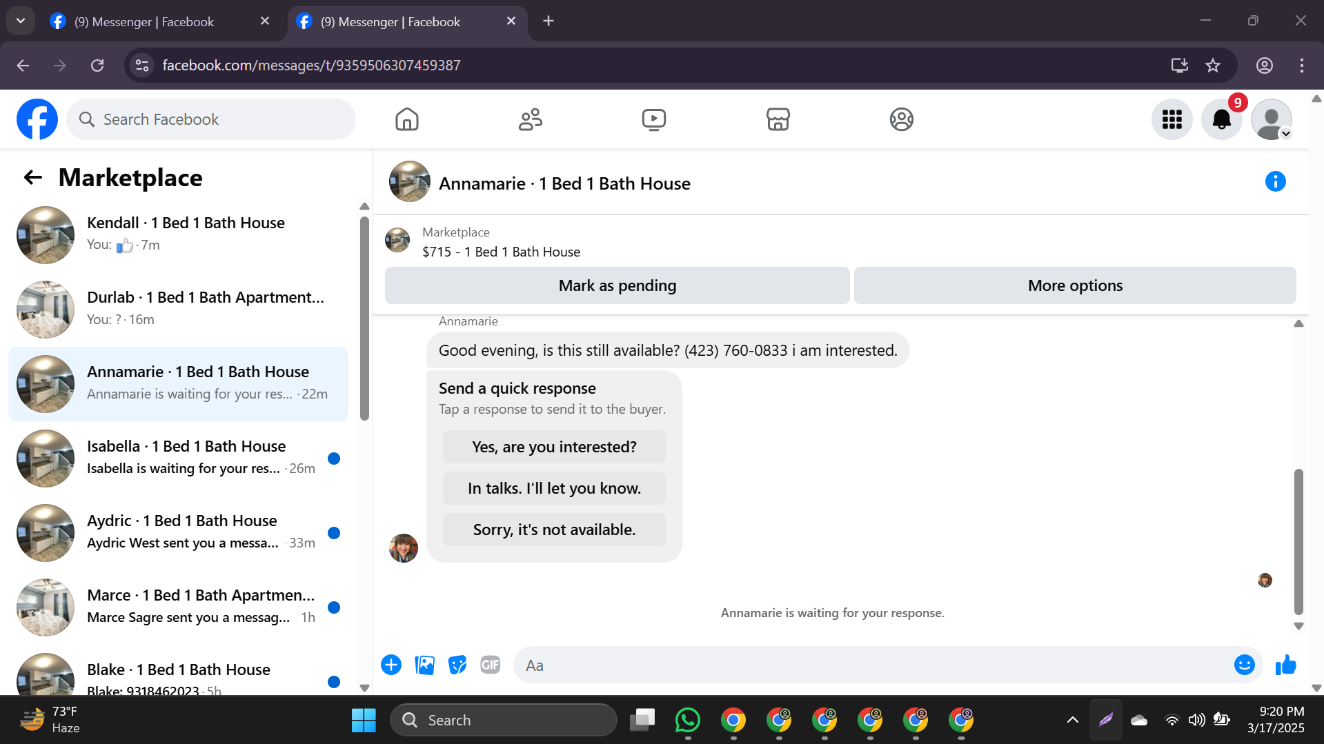Open the Friends icon in top navigation

pos(531,119)
